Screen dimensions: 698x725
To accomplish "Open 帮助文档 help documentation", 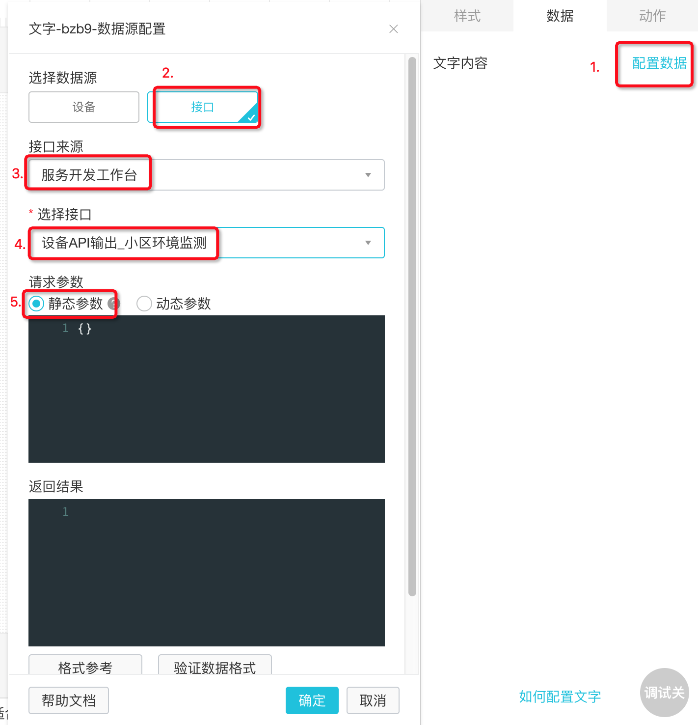I will (69, 700).
